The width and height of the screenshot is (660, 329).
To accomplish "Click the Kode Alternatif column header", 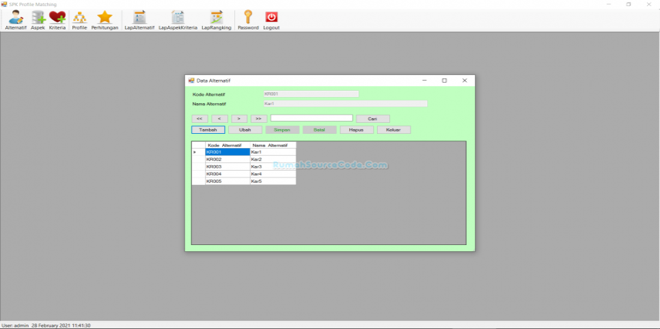I will click(x=228, y=145).
